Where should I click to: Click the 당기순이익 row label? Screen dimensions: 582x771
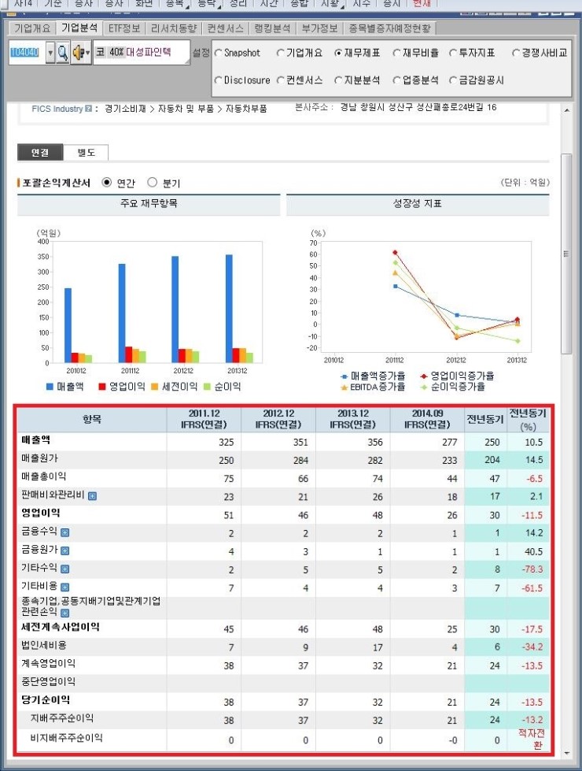click(45, 699)
